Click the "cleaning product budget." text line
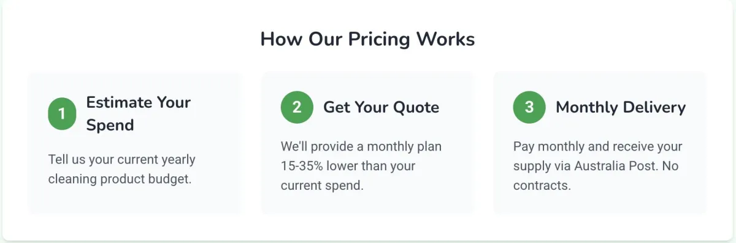Viewport: 736px width, 243px height. [x=120, y=179]
